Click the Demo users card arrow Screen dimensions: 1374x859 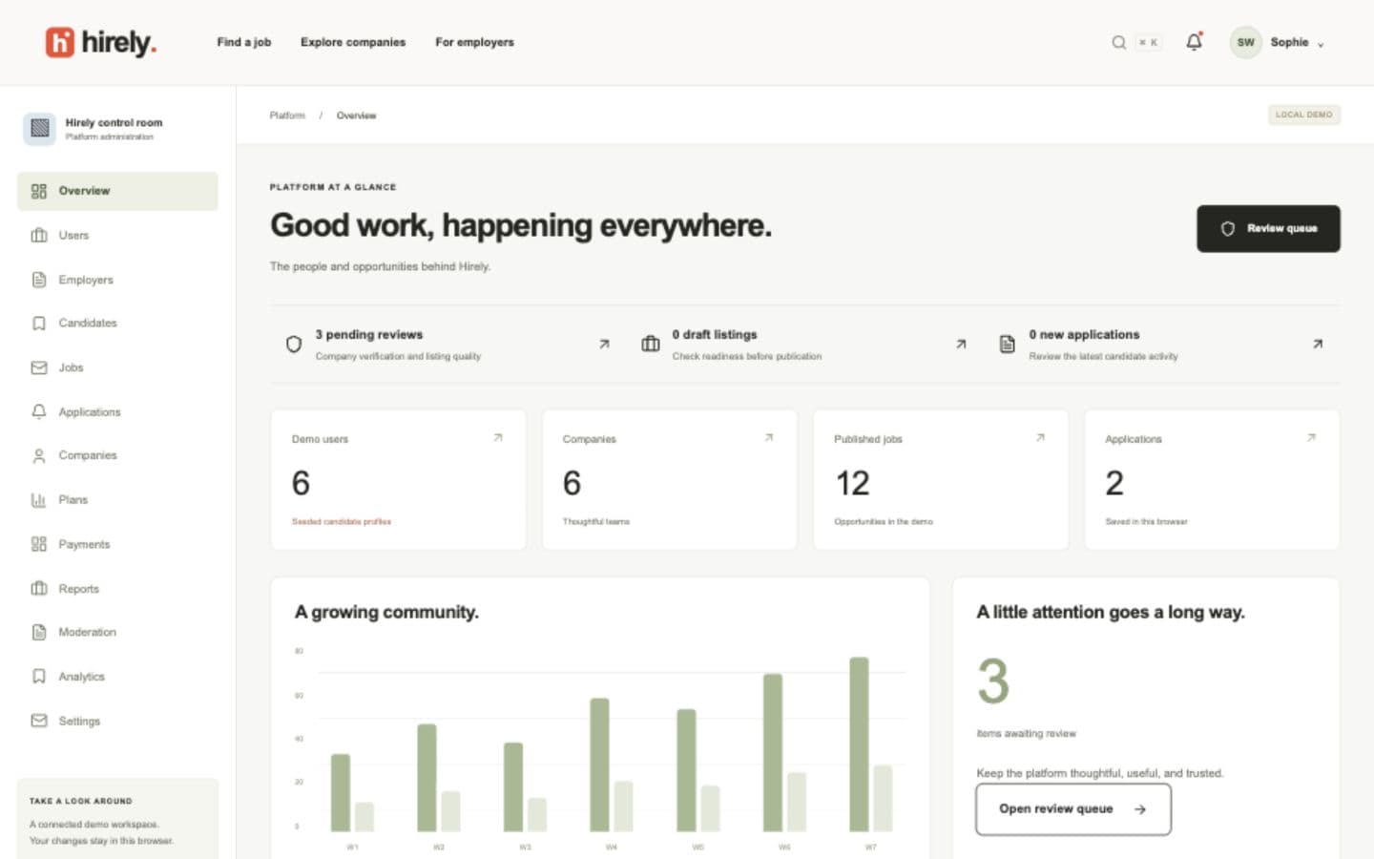click(x=498, y=438)
